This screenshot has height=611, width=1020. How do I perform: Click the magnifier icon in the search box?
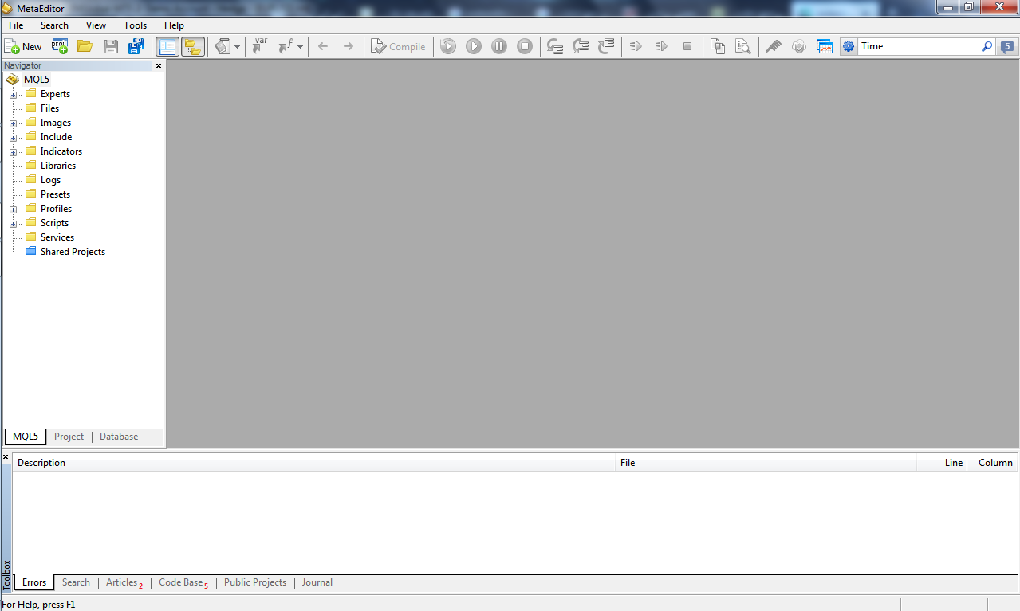(987, 47)
